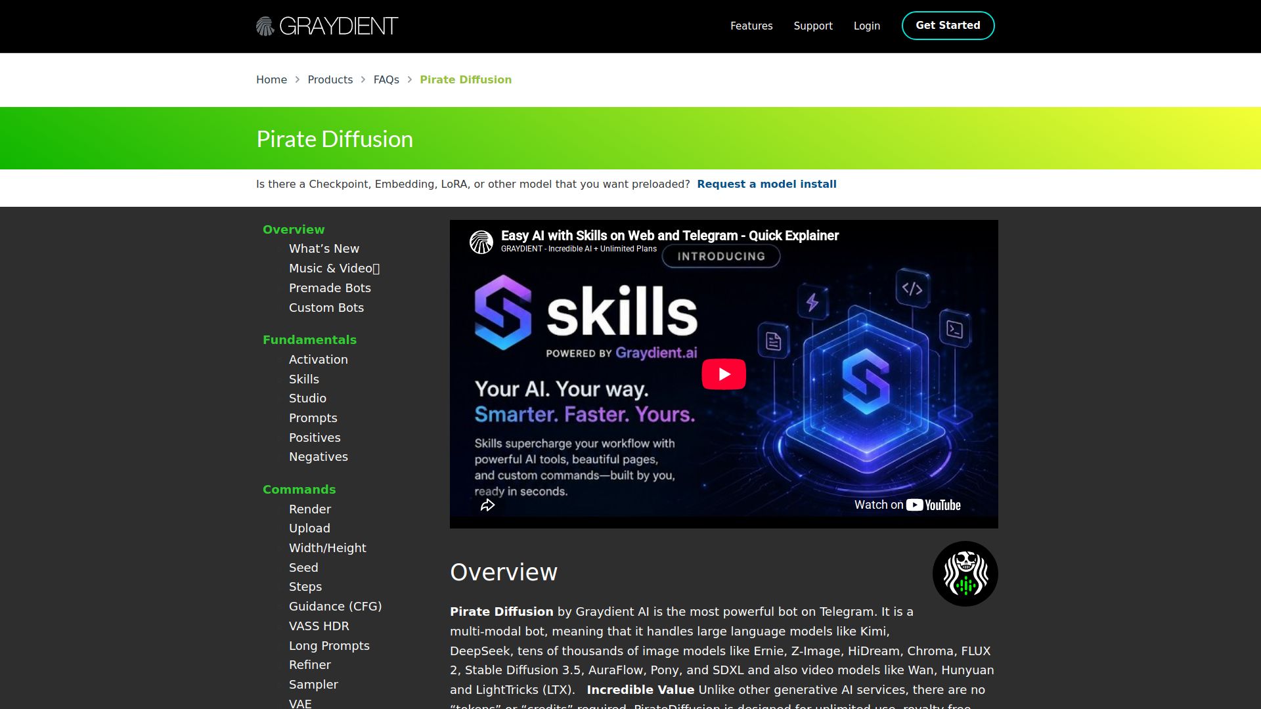Navigate to Products breadcrumb
Screen dimensions: 1261x709
tap(330, 79)
